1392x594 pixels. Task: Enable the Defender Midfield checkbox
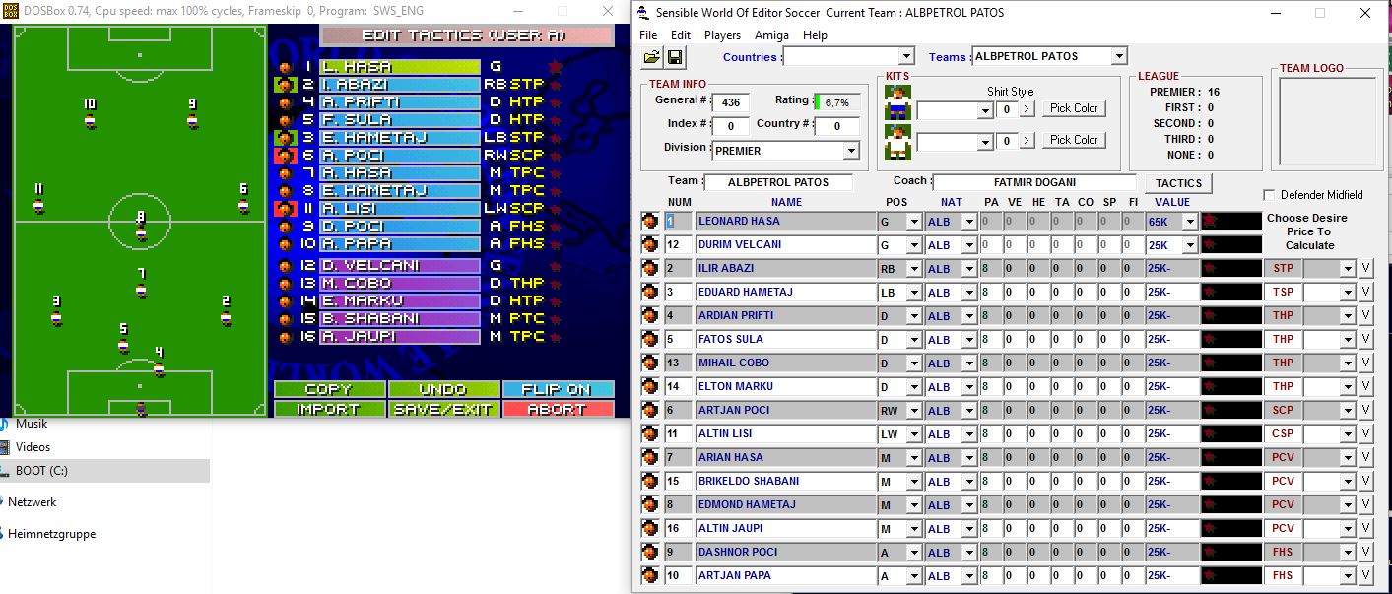[1269, 195]
